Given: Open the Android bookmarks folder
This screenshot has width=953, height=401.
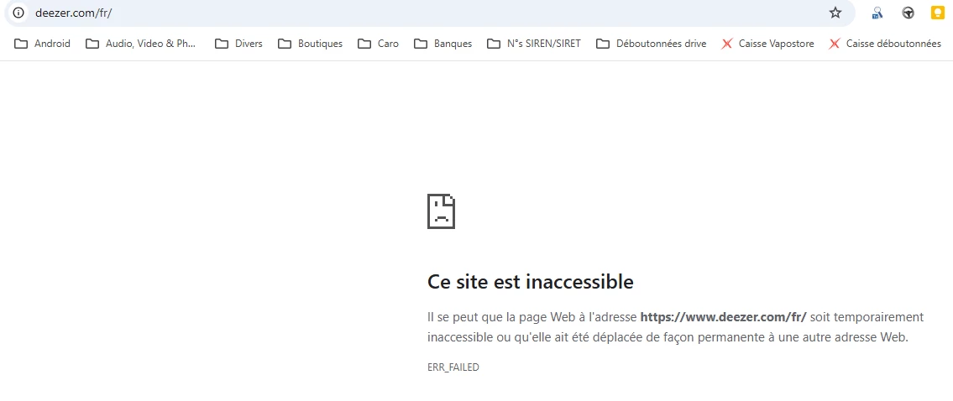Looking at the screenshot, I should click(42, 44).
